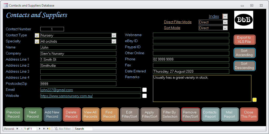
Task: Click inside the Remarks text box
Action: [202, 88]
